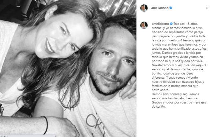Click the hand resting on the man's shoulder
The width and height of the screenshot is (213, 137).
pyautogui.click(x=128, y=88)
